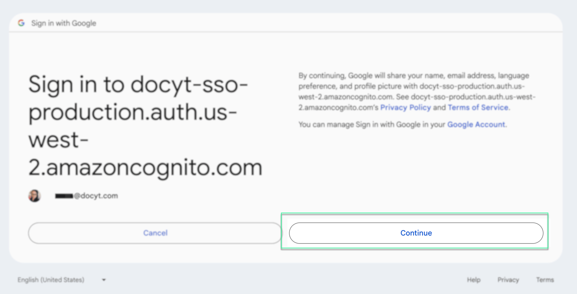
Task: Click the circular profile thumbnail next to email
Action: pos(34,196)
